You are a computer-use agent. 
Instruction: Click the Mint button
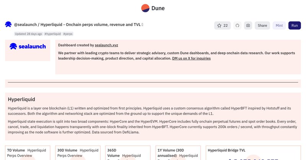[279, 26]
